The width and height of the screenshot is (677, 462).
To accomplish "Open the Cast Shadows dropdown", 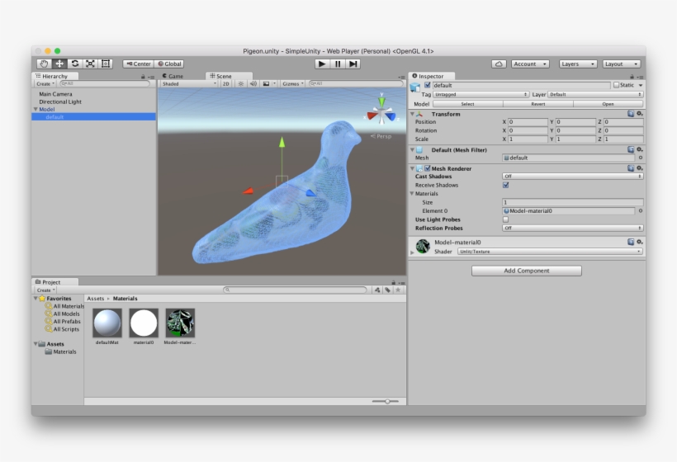I will (x=572, y=176).
